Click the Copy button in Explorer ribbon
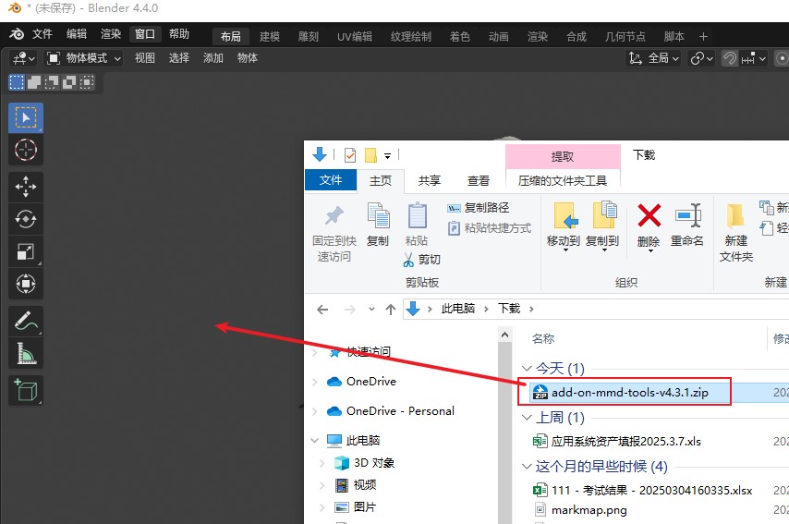The image size is (789, 524). click(x=377, y=225)
